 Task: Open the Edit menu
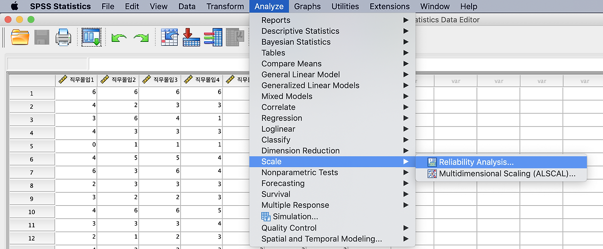(x=132, y=6)
